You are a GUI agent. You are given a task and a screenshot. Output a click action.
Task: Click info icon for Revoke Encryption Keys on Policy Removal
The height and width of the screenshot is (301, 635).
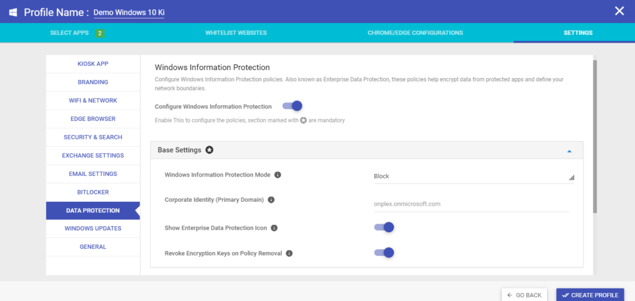289,253
